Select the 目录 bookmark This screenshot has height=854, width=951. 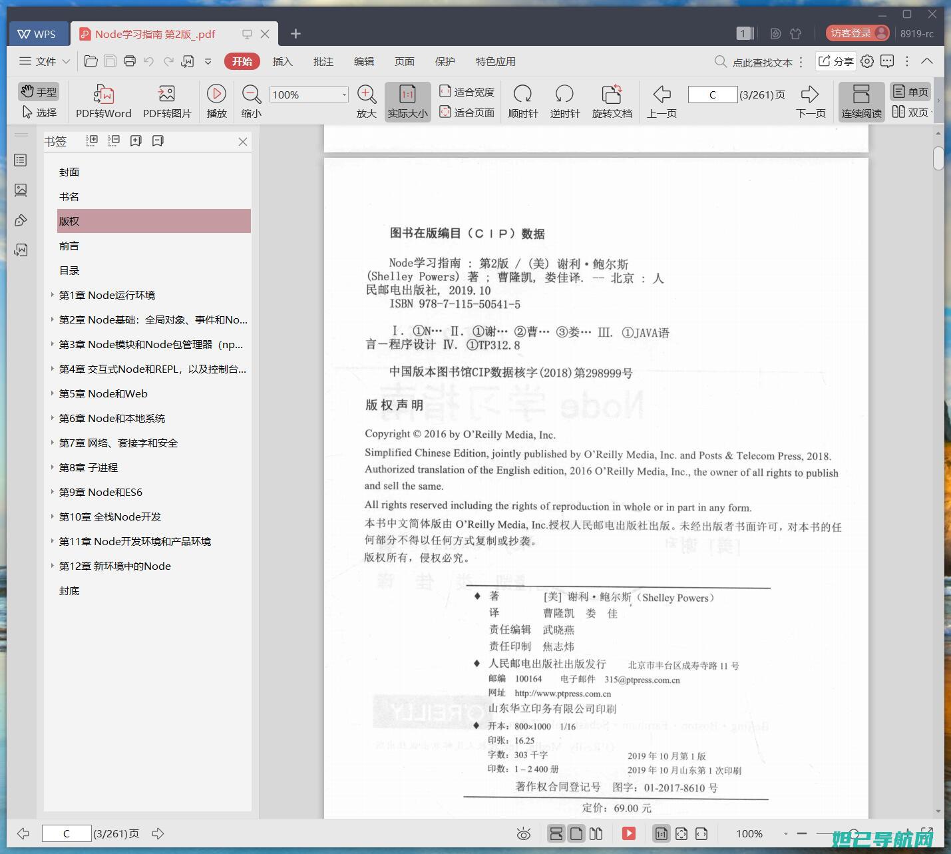(69, 270)
